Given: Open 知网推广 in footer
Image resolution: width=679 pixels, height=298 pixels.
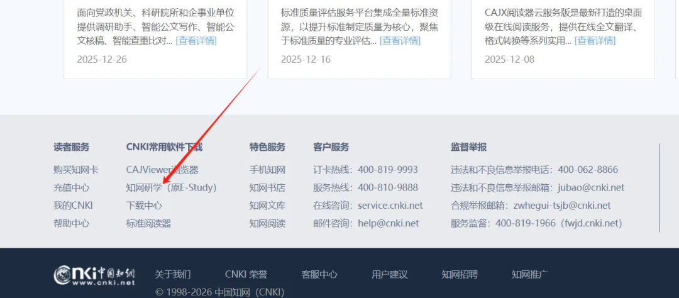Looking at the screenshot, I should (529, 274).
